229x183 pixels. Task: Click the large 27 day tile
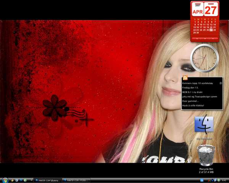[211, 9]
